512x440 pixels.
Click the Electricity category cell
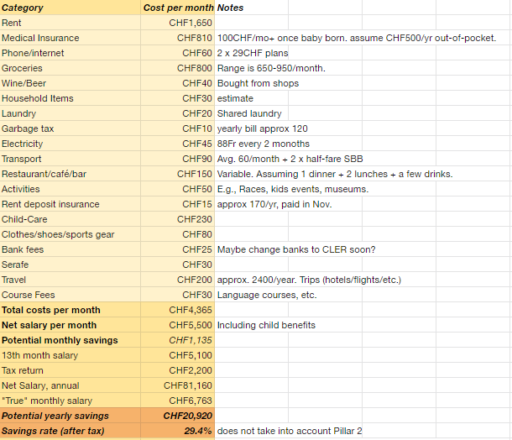tap(71, 144)
